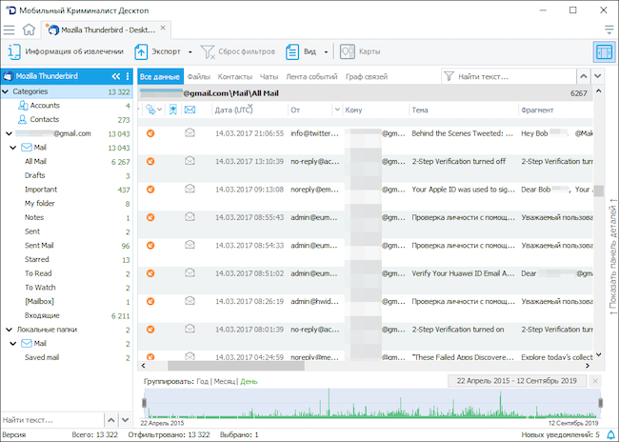Open the Export dropdown arrow
Screen dimensions: 619x442
[x=190, y=51]
